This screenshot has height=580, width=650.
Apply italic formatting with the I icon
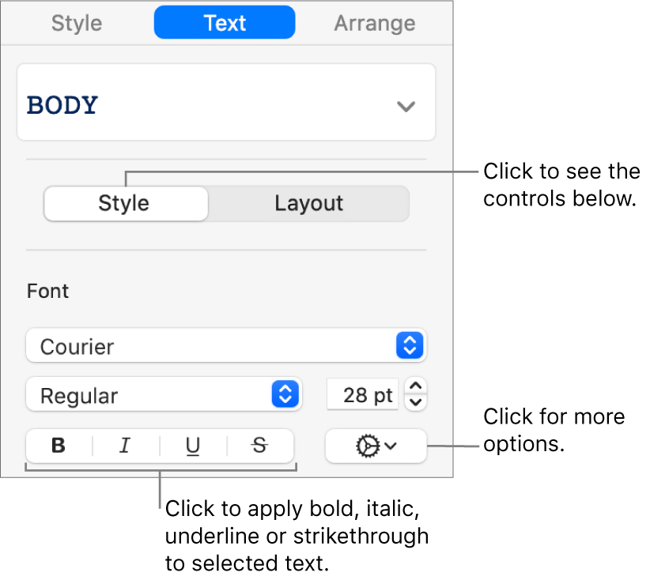125,446
